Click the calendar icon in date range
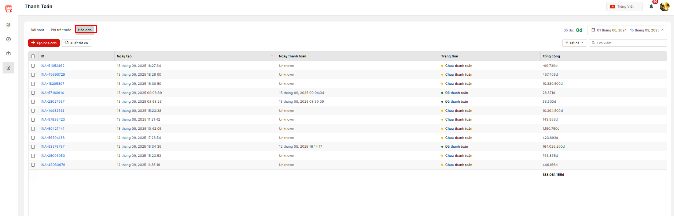 [x=593, y=30]
